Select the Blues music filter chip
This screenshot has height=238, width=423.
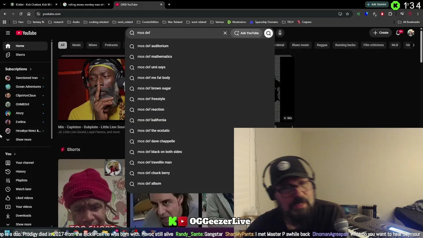pyautogui.click(x=300, y=45)
